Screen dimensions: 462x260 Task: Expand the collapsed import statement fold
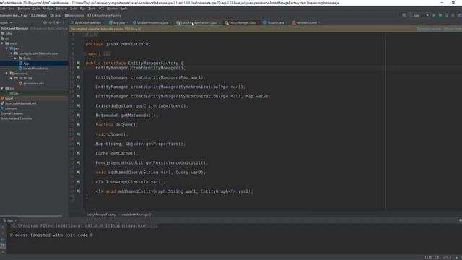[x=107, y=53]
